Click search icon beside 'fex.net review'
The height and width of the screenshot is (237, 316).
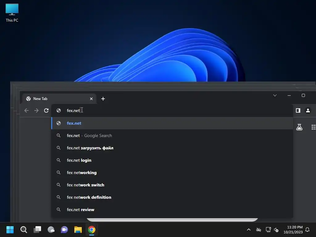coord(58,210)
